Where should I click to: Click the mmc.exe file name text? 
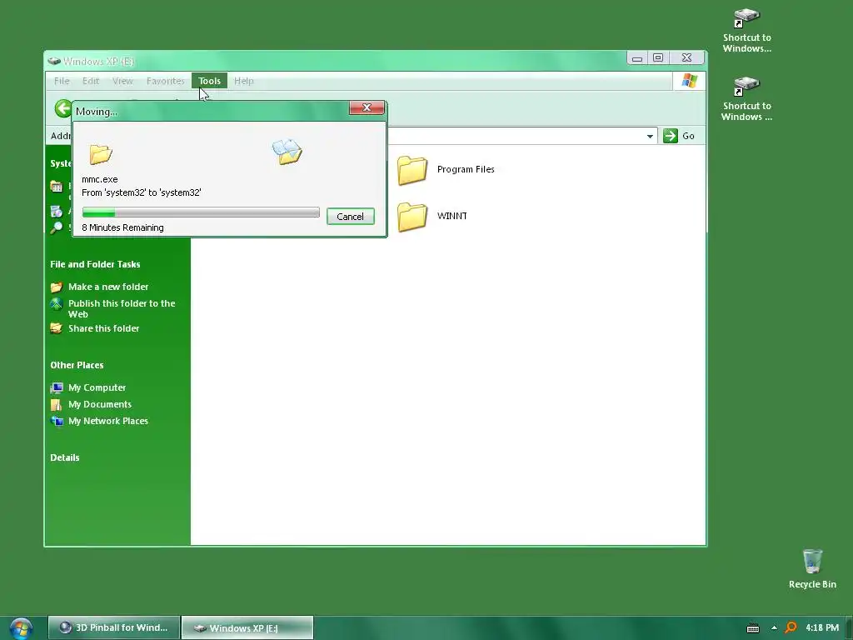coord(100,179)
